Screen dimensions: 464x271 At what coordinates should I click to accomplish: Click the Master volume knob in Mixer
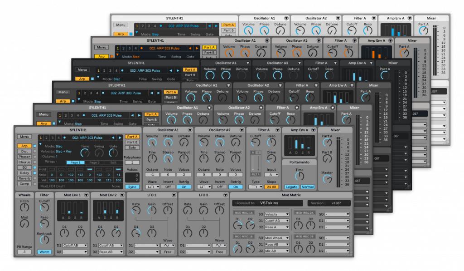[327, 179]
